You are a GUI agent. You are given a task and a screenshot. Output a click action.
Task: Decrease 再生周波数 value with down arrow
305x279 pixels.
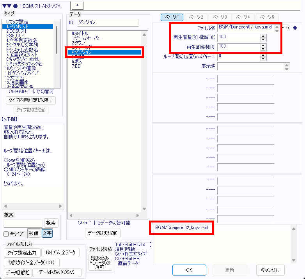pyautogui.click(x=263, y=48)
